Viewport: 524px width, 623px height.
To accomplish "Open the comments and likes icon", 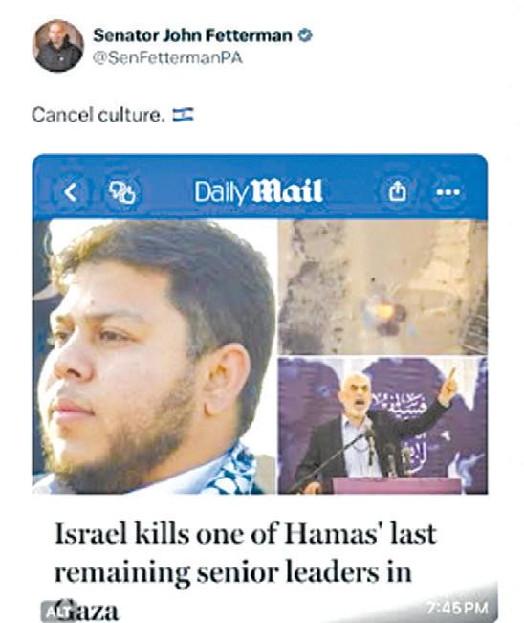I will click(122, 192).
